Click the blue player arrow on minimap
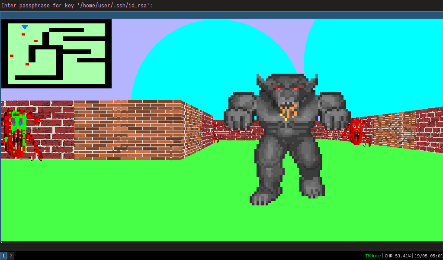443x260 pixels. pyautogui.click(x=25, y=27)
